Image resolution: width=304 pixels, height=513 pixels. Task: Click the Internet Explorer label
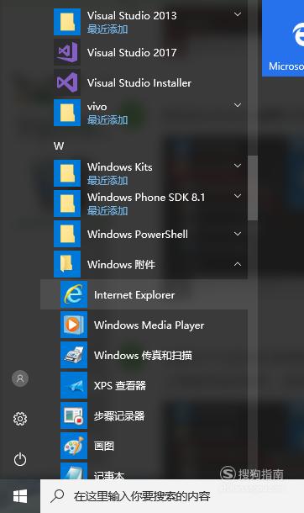tap(134, 295)
